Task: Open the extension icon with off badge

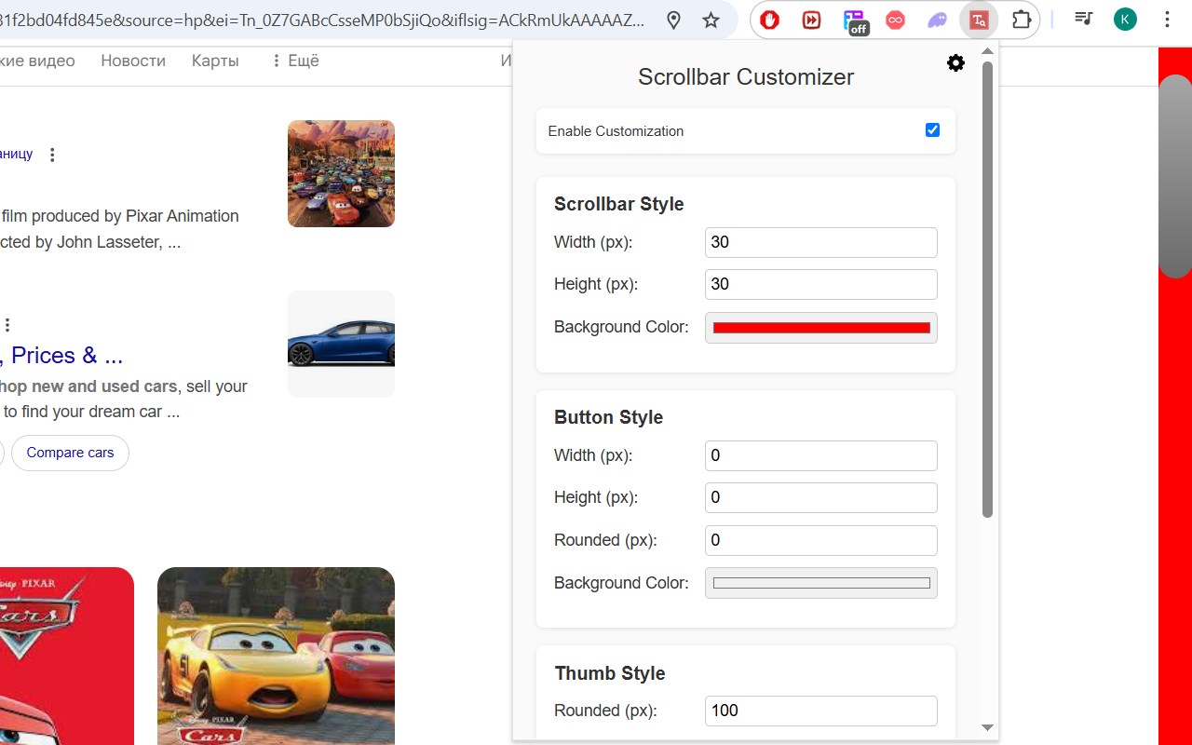Action: pyautogui.click(x=854, y=20)
